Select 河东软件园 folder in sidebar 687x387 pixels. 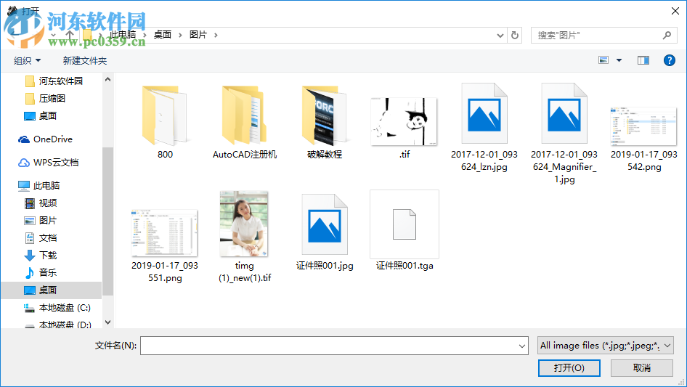point(54,81)
